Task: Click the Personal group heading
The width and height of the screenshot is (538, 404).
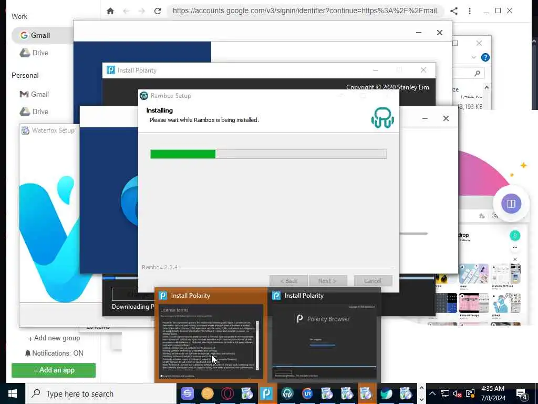Action: (x=25, y=75)
